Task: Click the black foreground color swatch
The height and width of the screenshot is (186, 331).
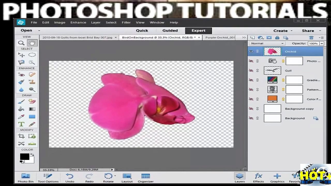Action: point(25,157)
